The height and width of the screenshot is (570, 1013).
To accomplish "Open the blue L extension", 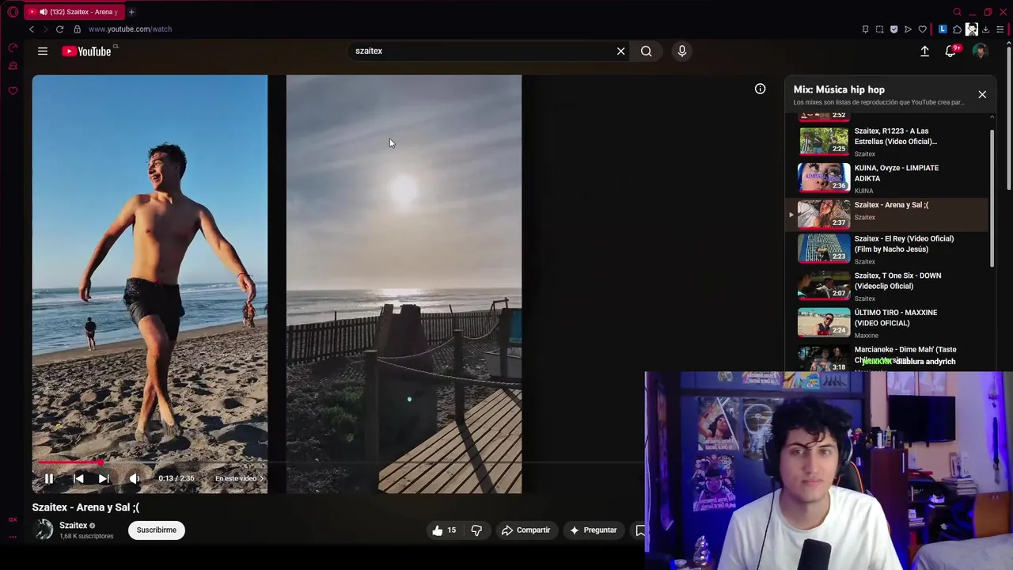I will [x=943, y=29].
